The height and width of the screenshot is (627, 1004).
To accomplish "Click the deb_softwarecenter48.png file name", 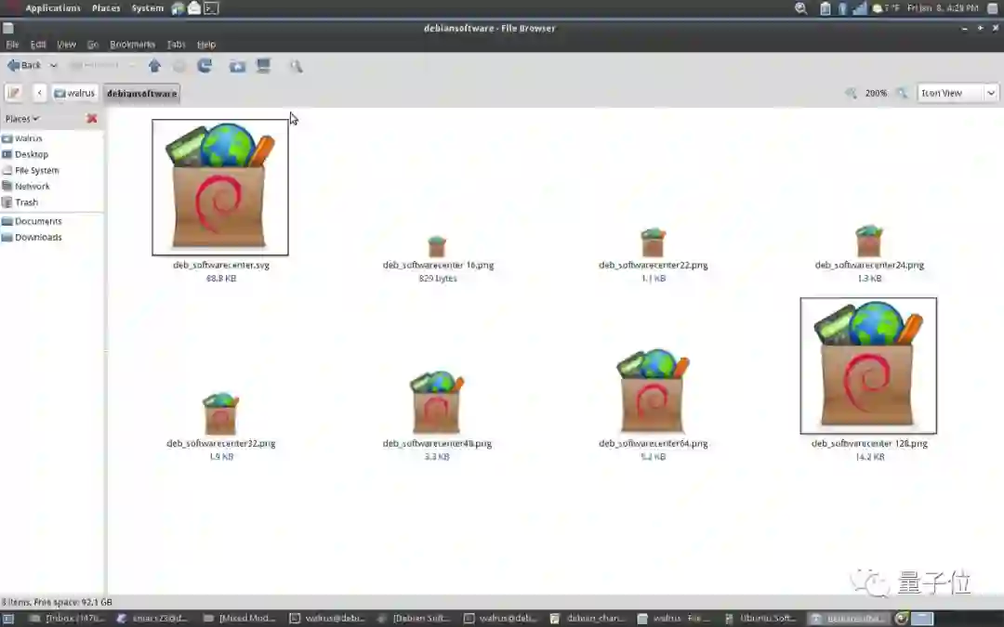I will tap(437, 443).
